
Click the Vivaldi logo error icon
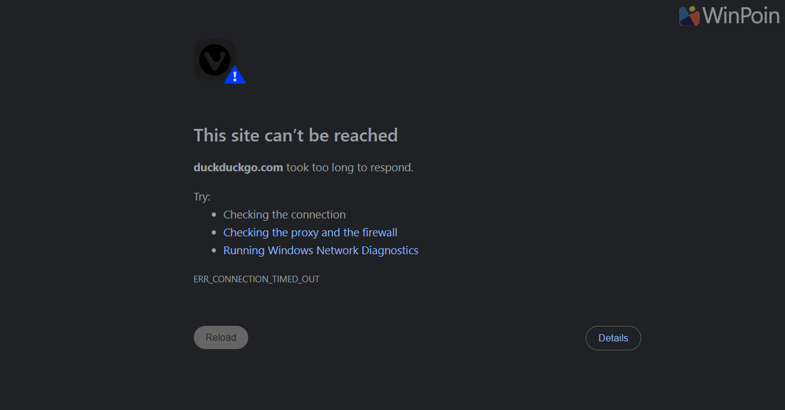[214, 60]
